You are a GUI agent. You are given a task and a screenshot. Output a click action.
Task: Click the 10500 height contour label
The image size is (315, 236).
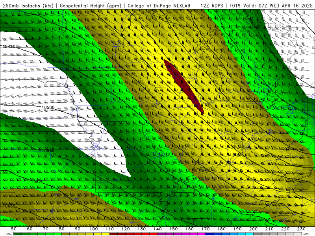tap(48, 107)
